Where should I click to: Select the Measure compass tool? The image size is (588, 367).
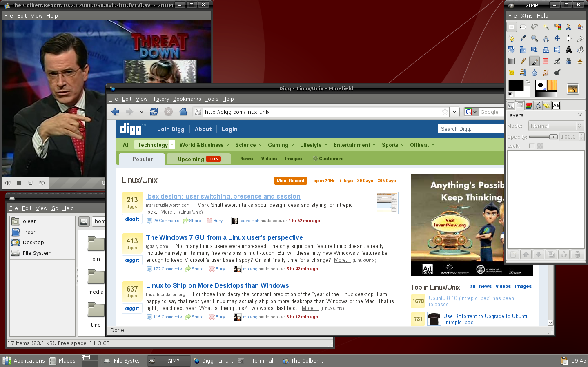[x=546, y=38]
